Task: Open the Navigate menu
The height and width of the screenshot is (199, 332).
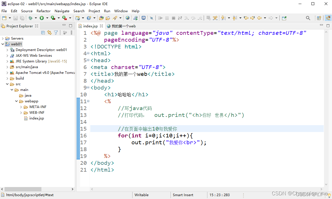Action: pyautogui.click(x=62, y=11)
